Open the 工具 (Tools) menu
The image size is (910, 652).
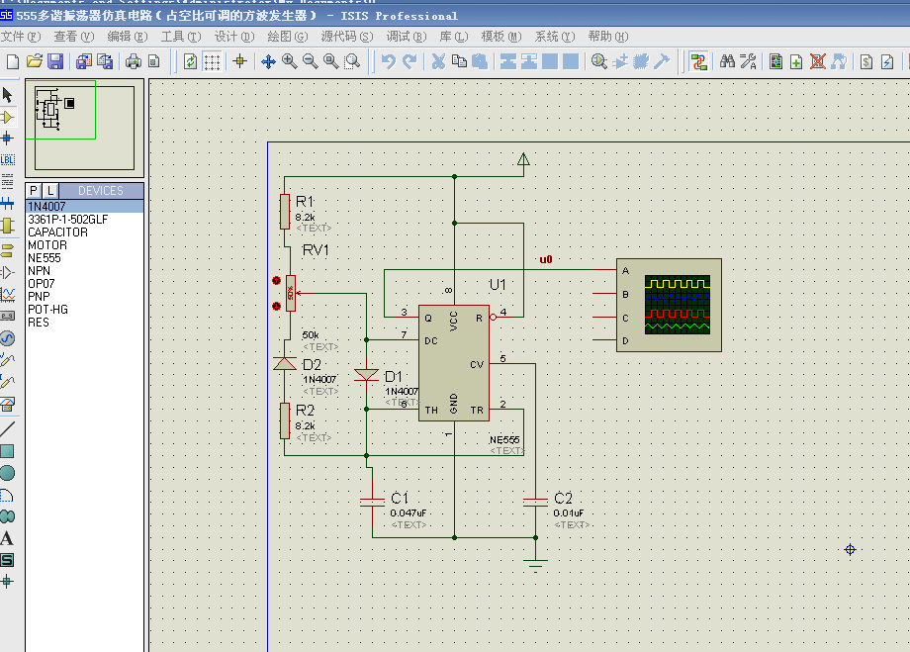pyautogui.click(x=180, y=37)
